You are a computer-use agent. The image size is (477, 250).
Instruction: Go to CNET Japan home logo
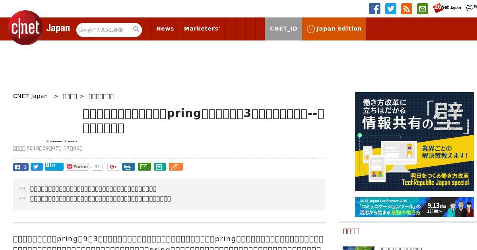click(39, 28)
